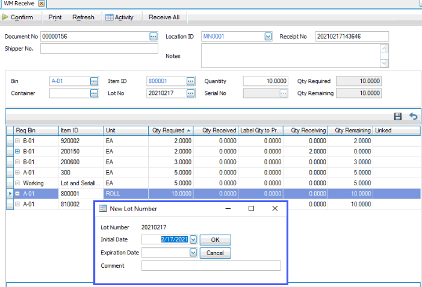Open the Bin lookup ellipsis button
The width and height of the screenshot is (422, 287).
click(x=94, y=81)
